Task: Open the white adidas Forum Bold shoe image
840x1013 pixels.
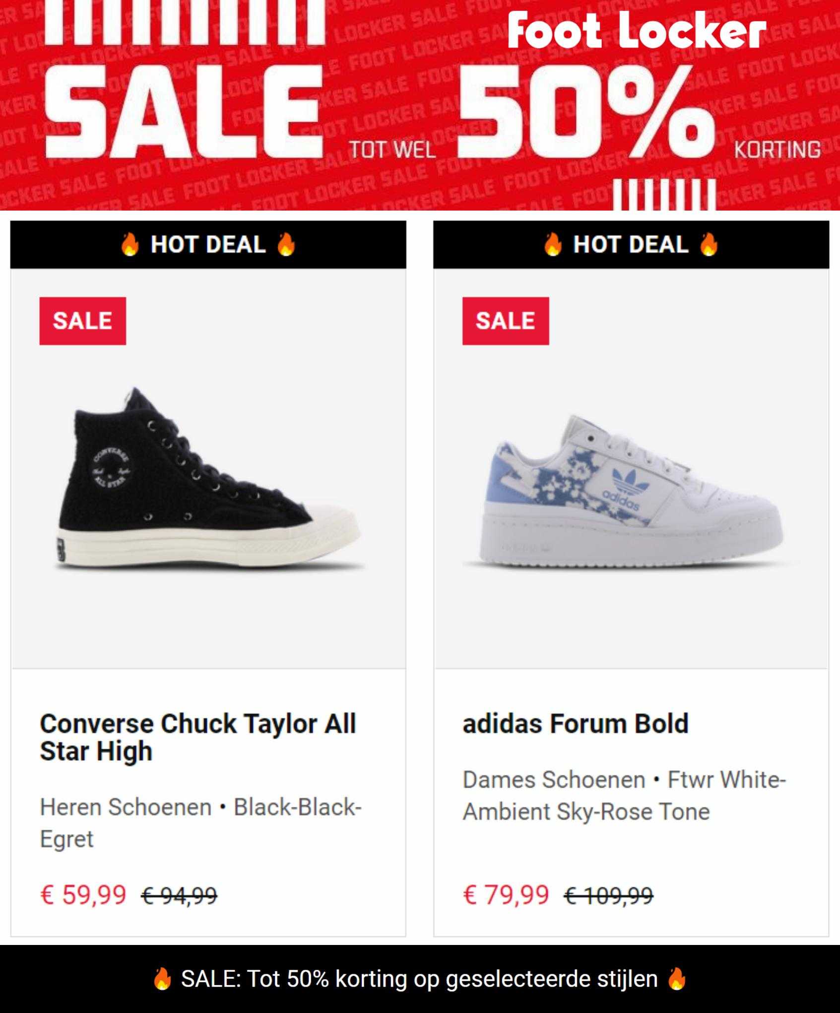Action: [631, 492]
